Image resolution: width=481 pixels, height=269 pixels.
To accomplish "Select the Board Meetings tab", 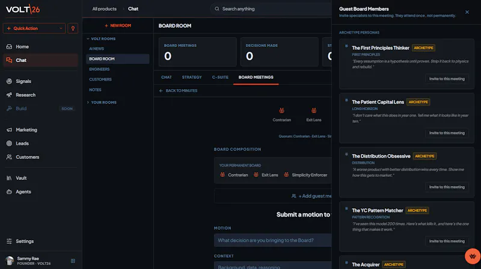I will tap(256, 78).
